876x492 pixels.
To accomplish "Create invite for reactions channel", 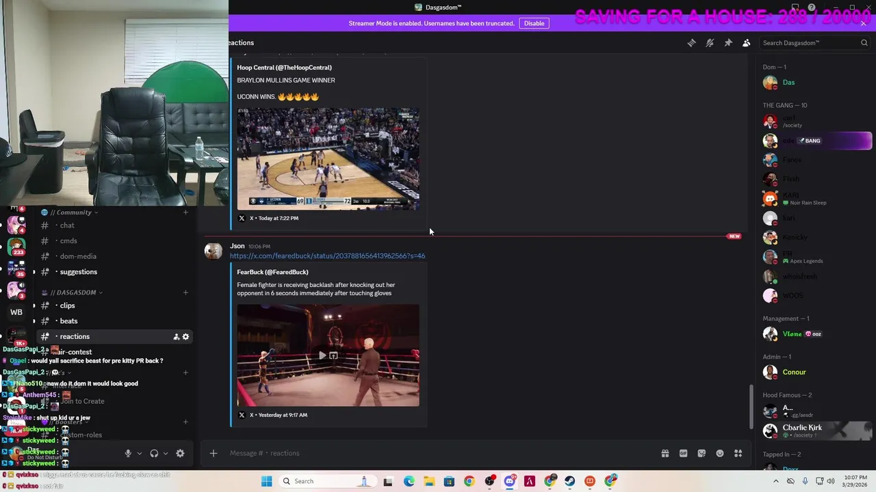I will (x=176, y=337).
